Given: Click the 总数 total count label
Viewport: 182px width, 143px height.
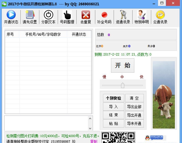Looking at the screenshot, I should pos(101,35).
